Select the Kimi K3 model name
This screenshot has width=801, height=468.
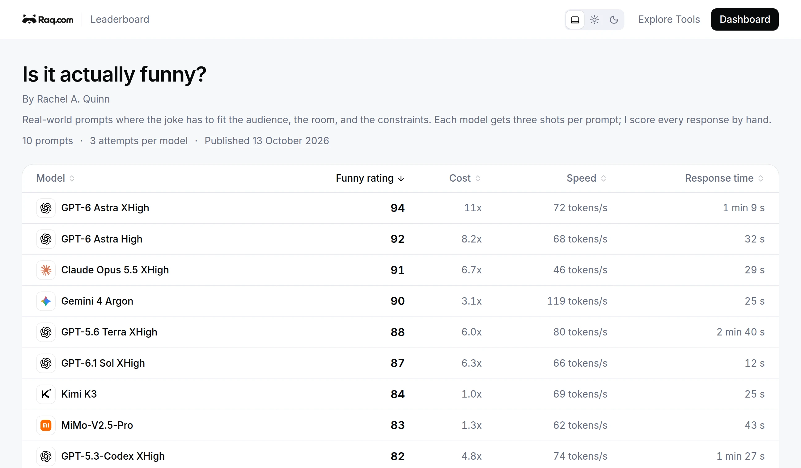[79, 394]
